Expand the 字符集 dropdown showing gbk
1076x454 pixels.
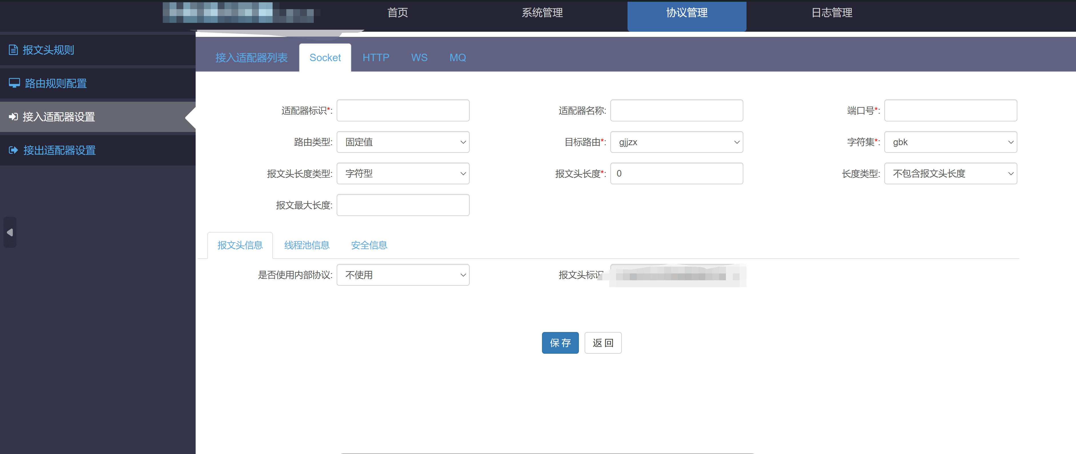pyautogui.click(x=951, y=142)
